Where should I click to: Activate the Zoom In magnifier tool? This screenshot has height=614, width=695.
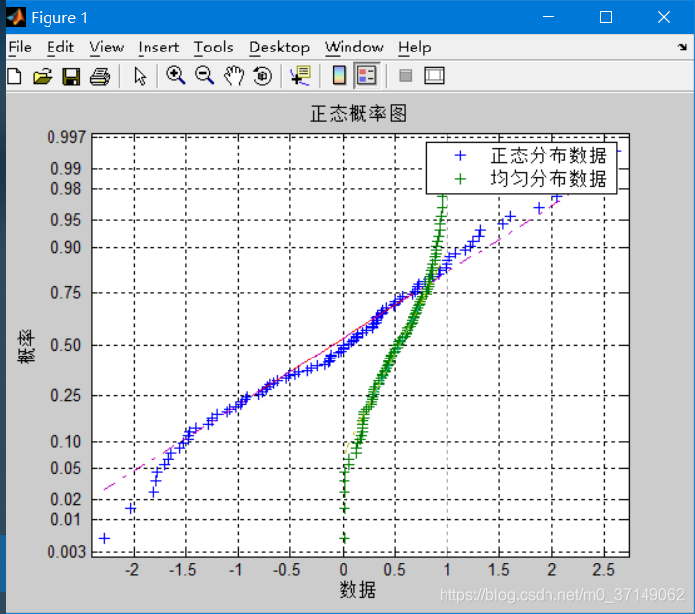pyautogui.click(x=175, y=76)
